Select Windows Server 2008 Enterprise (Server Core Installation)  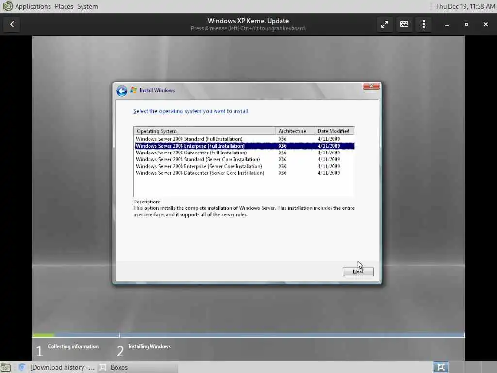click(244, 166)
